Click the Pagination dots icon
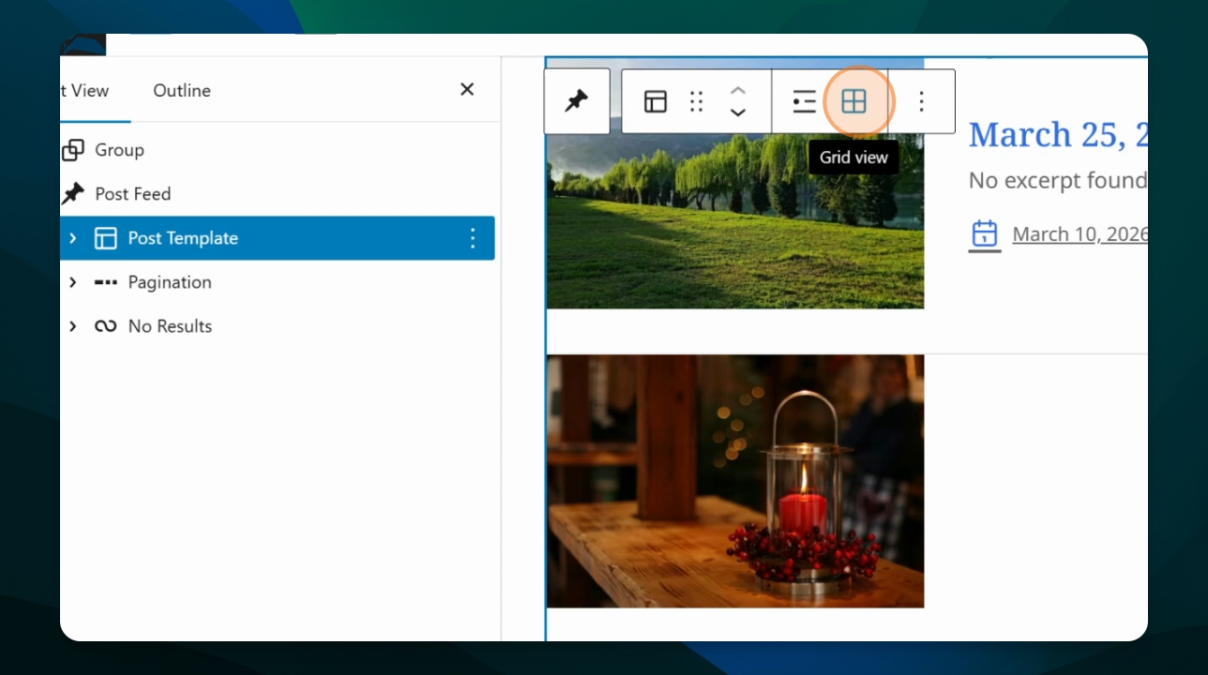This screenshot has height=675, width=1208. (x=105, y=282)
